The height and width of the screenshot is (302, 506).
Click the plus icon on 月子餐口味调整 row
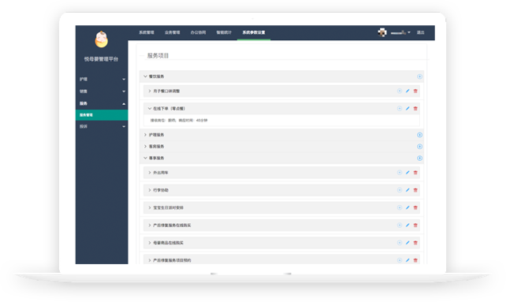(x=400, y=91)
